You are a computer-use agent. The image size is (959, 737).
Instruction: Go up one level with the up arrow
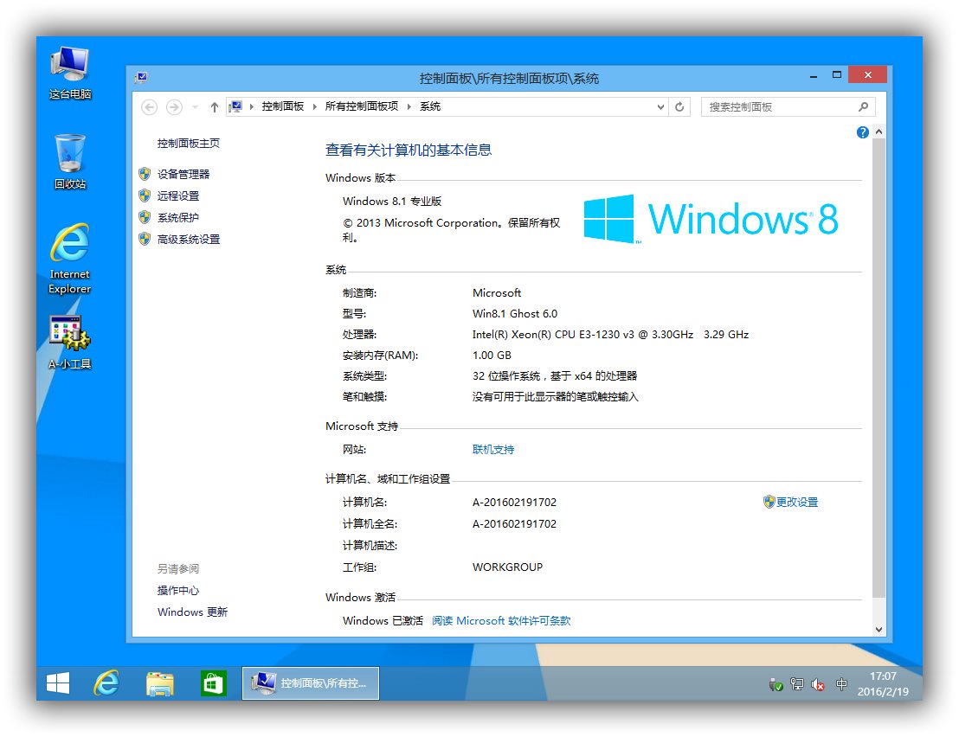(x=214, y=107)
